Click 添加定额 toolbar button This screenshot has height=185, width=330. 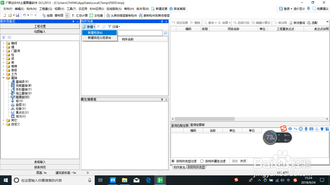pyautogui.click(x=180, y=23)
